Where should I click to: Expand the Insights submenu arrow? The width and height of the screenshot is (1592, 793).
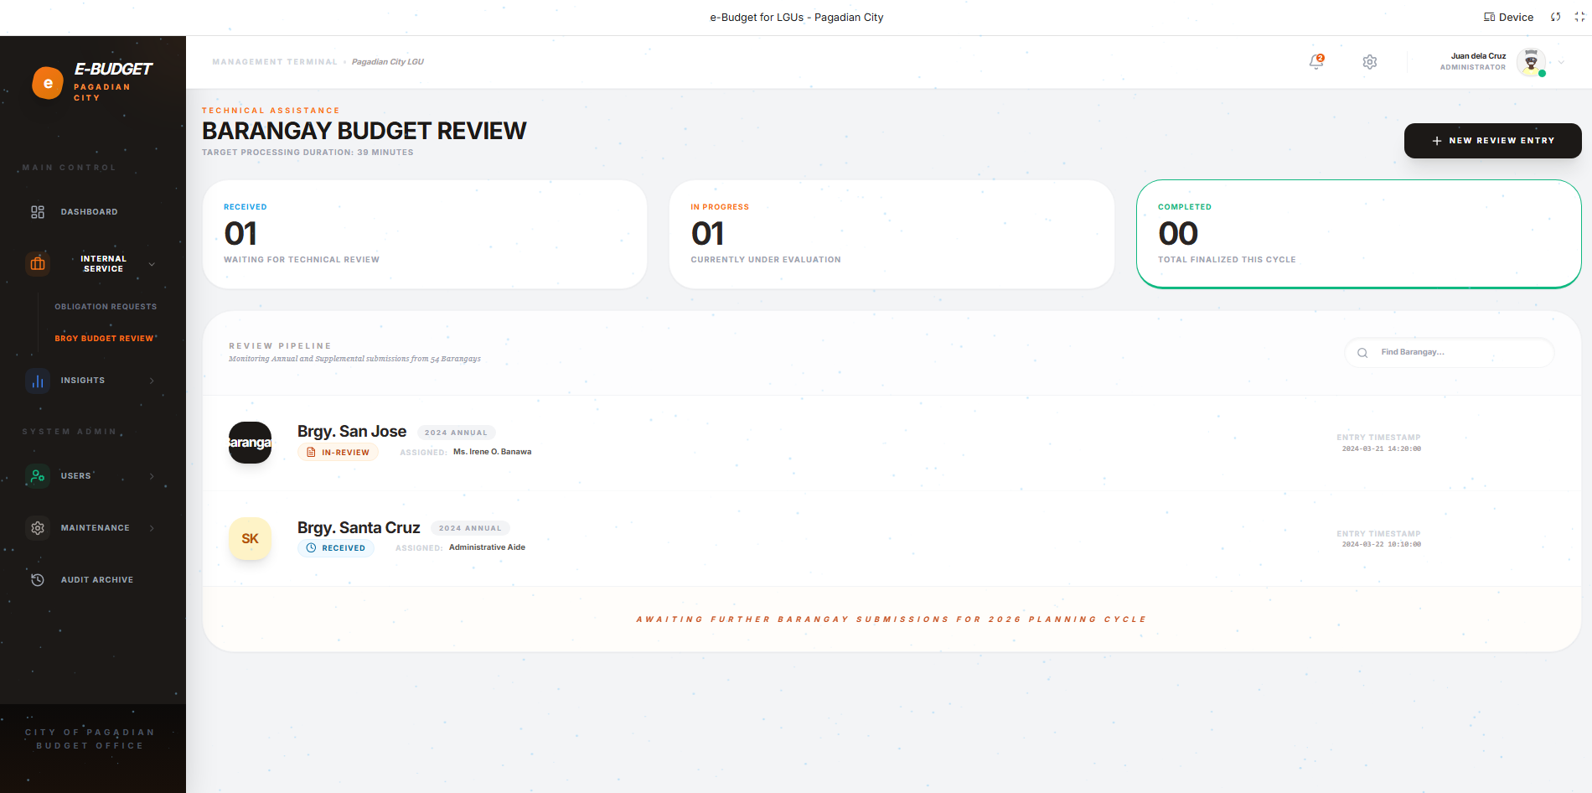point(152,381)
